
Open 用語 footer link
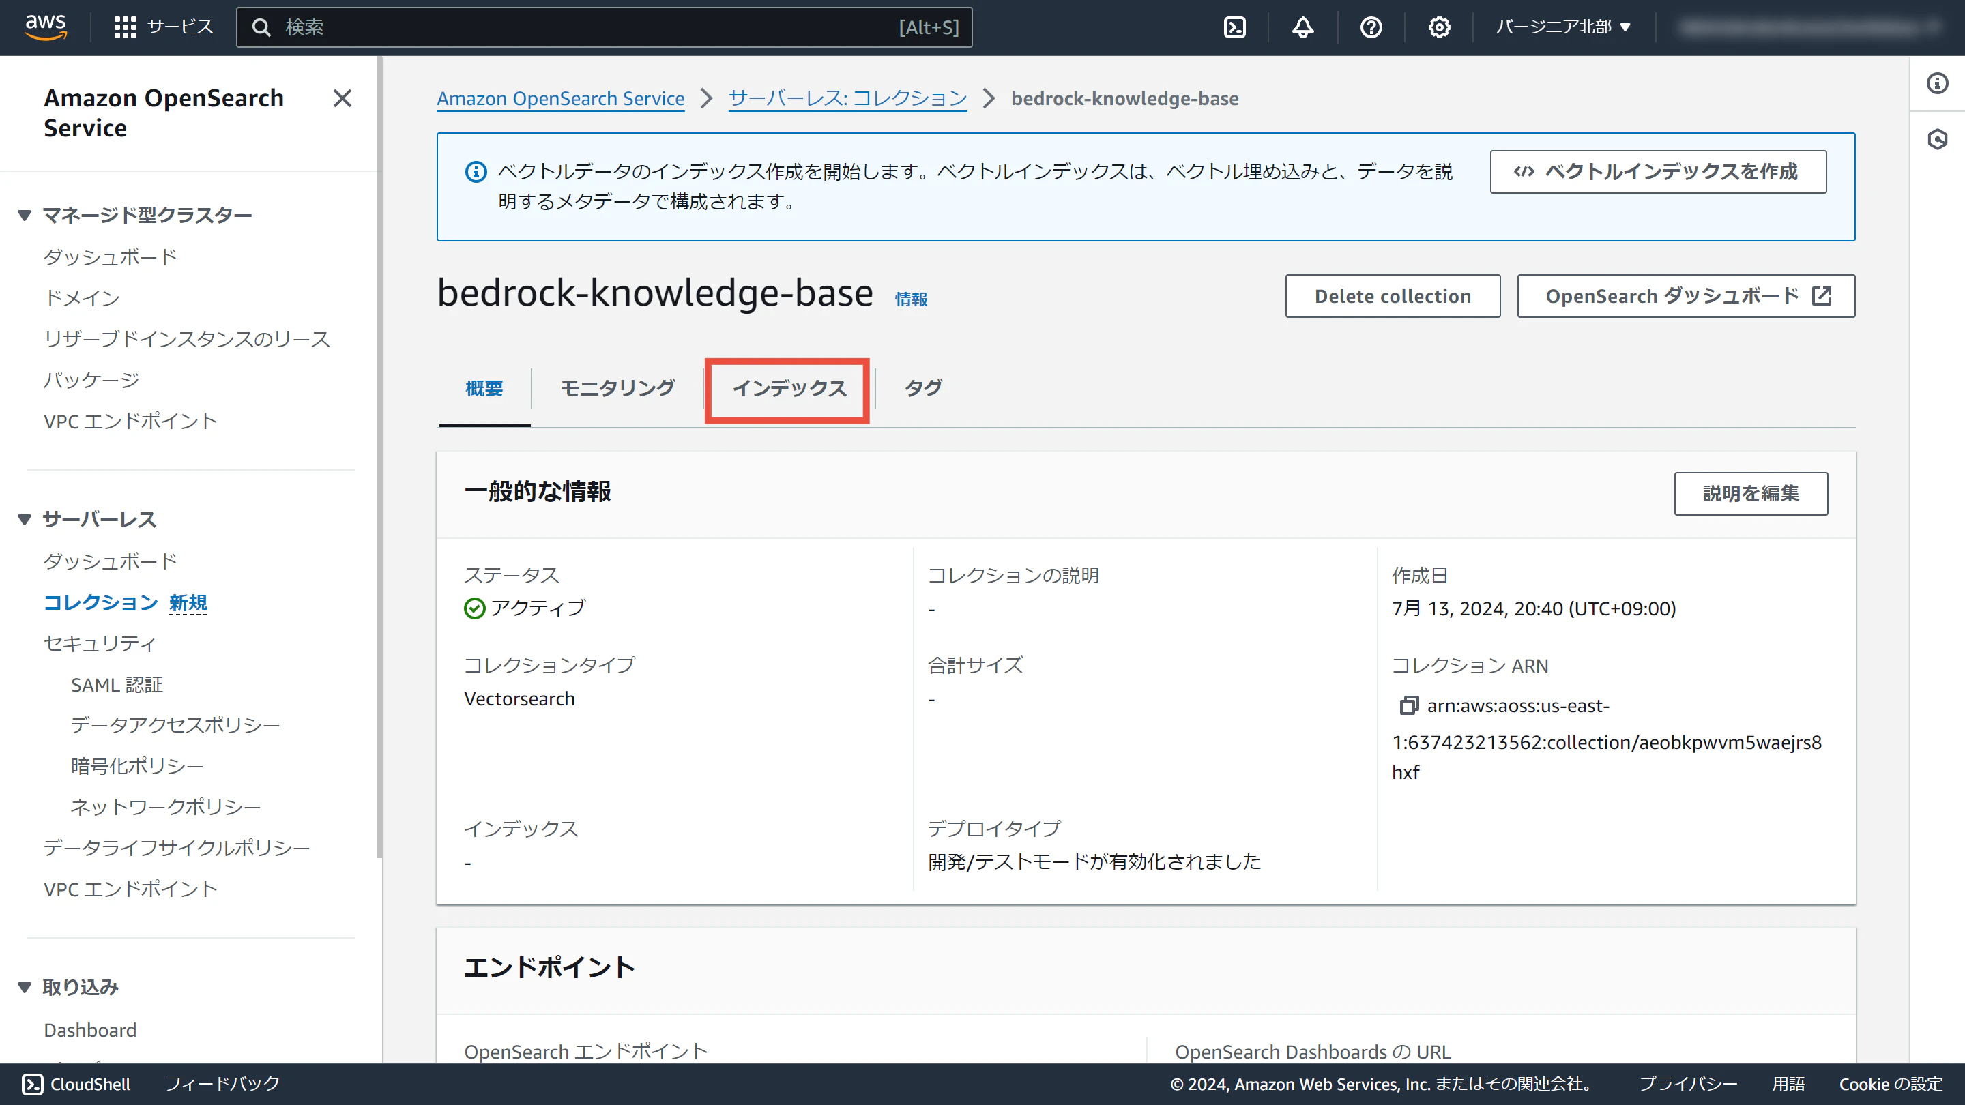click(x=1788, y=1085)
